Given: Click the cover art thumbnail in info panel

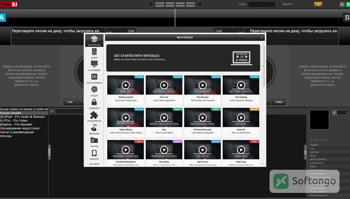Looking at the screenshot, I should 319,120.
